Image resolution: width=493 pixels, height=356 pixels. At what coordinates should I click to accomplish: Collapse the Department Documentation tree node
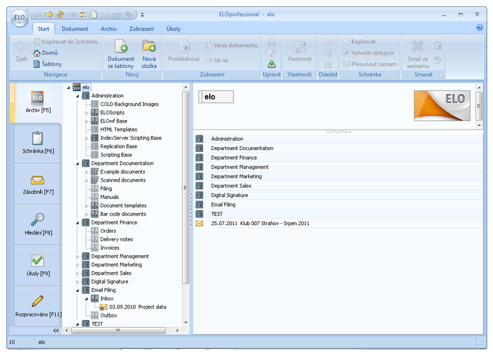pyautogui.click(x=78, y=164)
